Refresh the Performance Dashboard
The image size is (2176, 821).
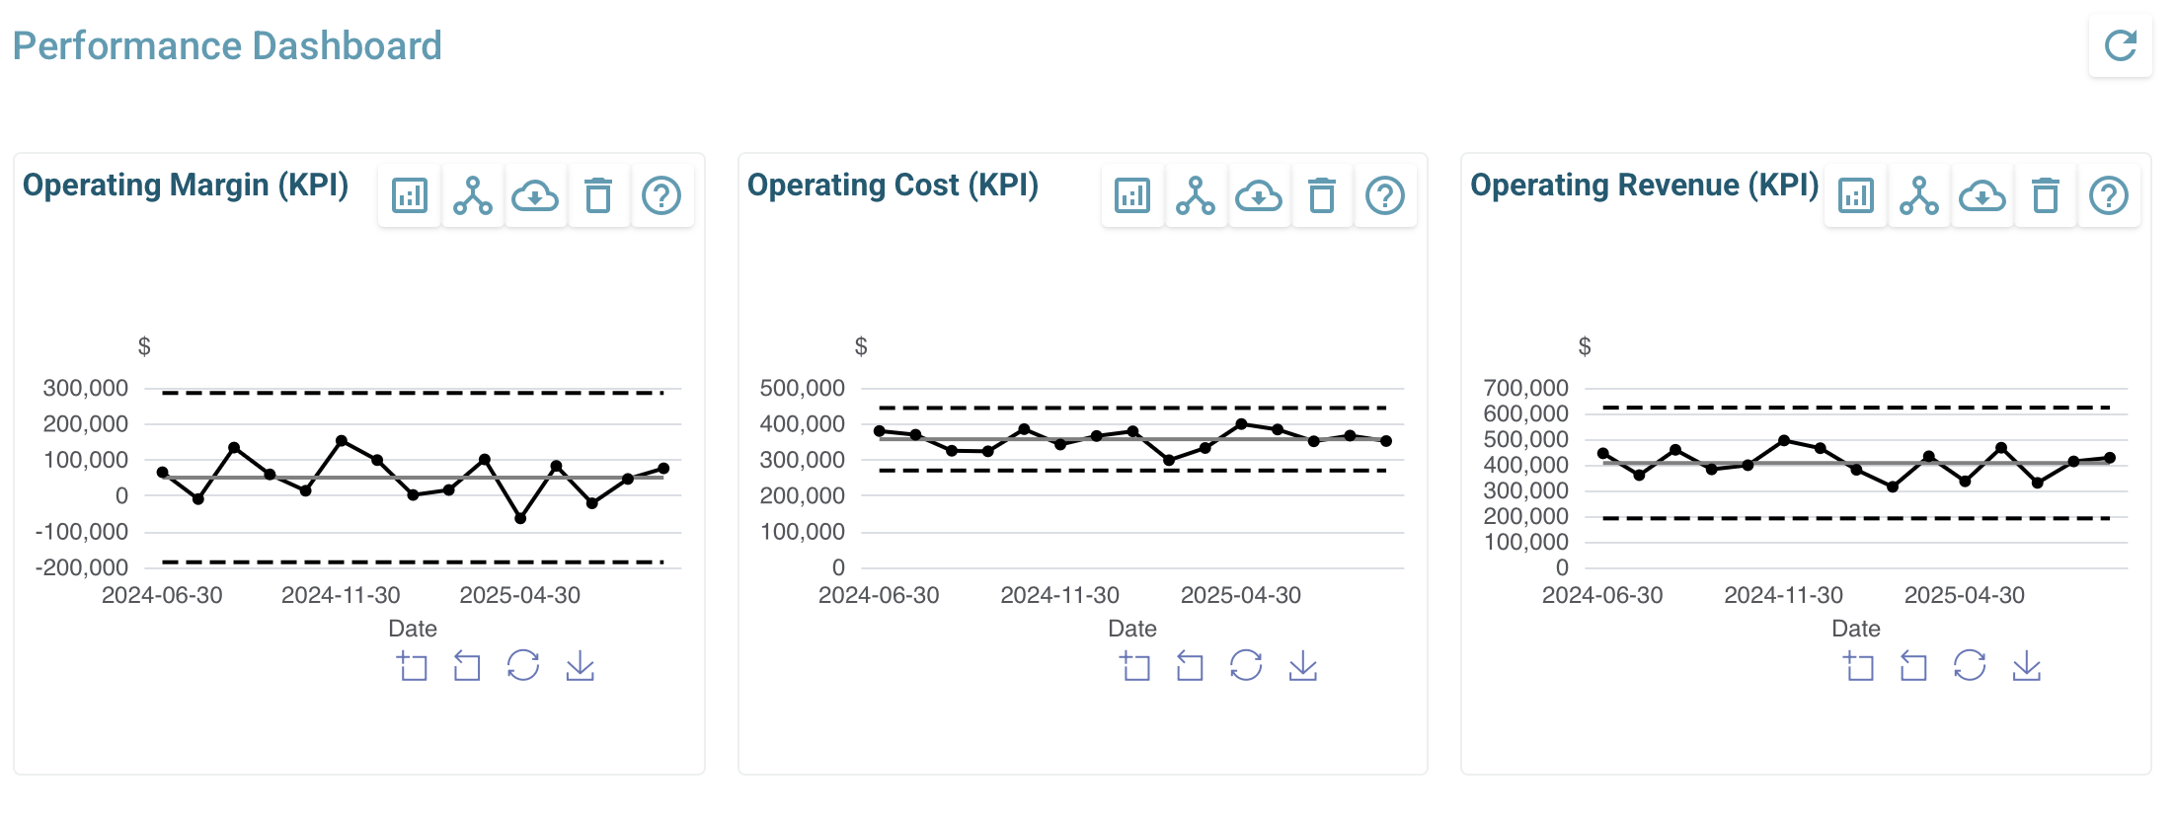(2120, 45)
